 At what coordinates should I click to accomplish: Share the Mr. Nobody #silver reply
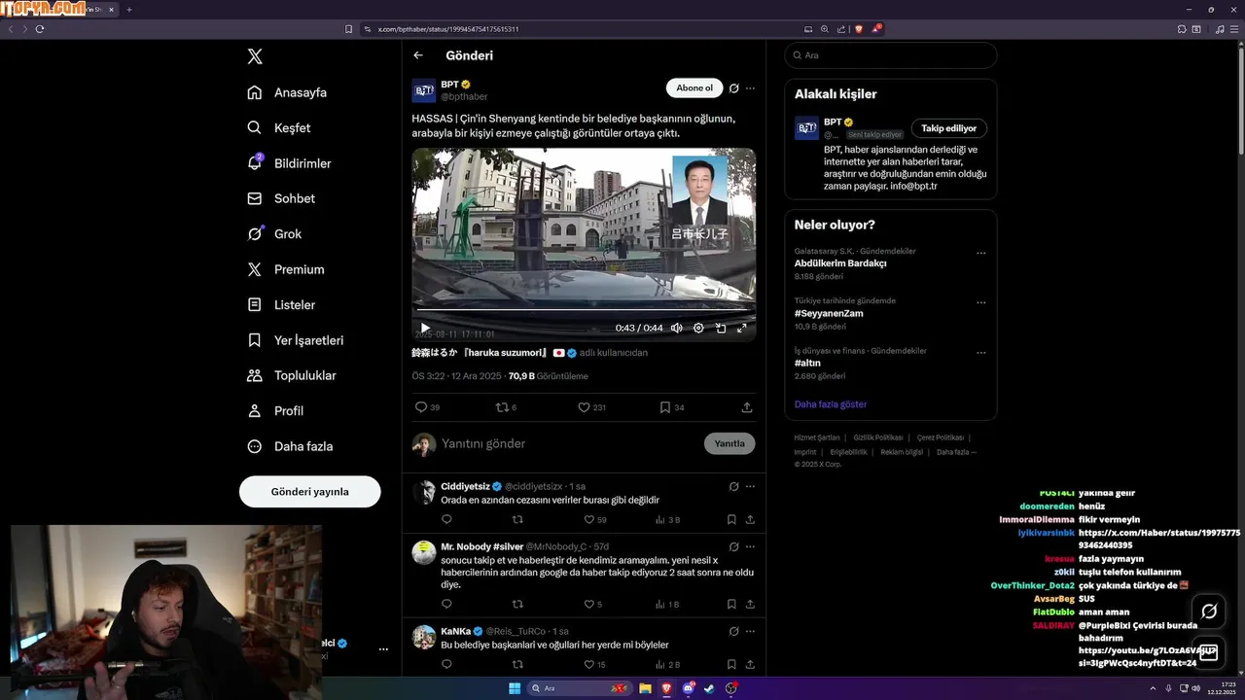pos(750,604)
